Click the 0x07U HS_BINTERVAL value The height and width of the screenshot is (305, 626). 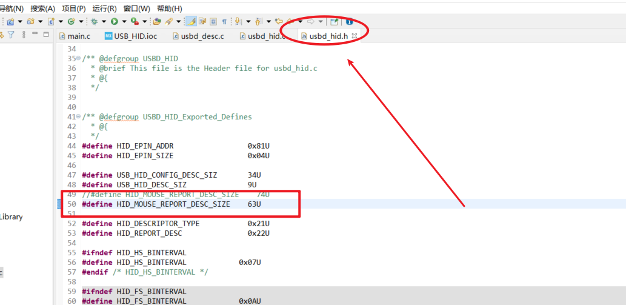click(x=250, y=263)
